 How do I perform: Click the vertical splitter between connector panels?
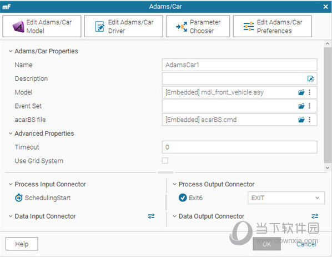coord(166,202)
